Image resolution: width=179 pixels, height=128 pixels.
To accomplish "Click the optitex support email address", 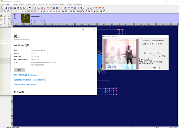I will (x=160, y=56).
